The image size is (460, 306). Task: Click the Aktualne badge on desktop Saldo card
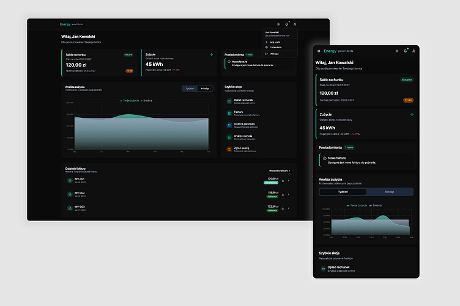pos(128,55)
